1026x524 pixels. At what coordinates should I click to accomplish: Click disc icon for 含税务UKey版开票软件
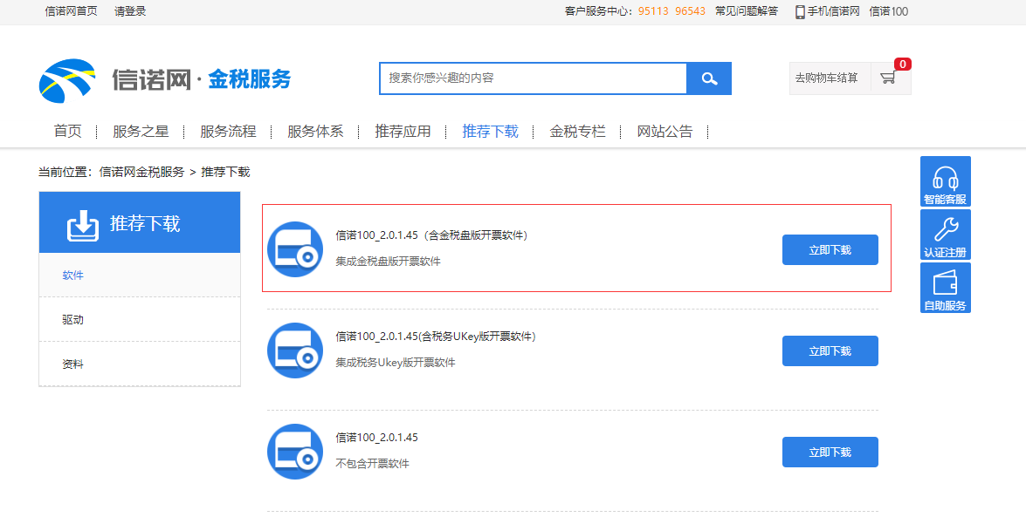(x=295, y=350)
